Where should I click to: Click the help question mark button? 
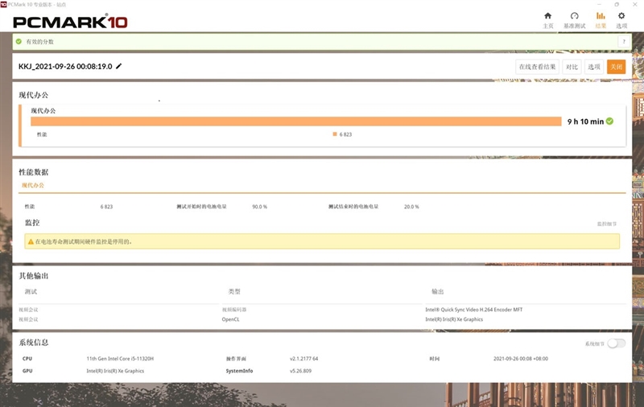pyautogui.click(x=624, y=42)
